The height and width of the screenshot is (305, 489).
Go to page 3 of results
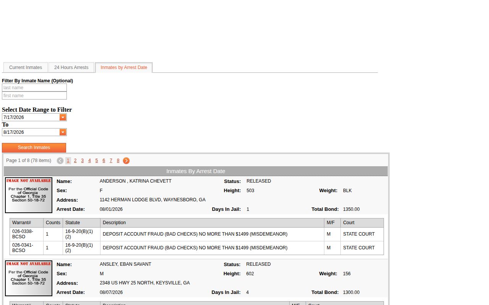pos(82,161)
